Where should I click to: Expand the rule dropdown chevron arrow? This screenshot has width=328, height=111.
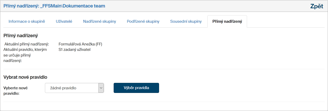pyautogui.click(x=101, y=88)
